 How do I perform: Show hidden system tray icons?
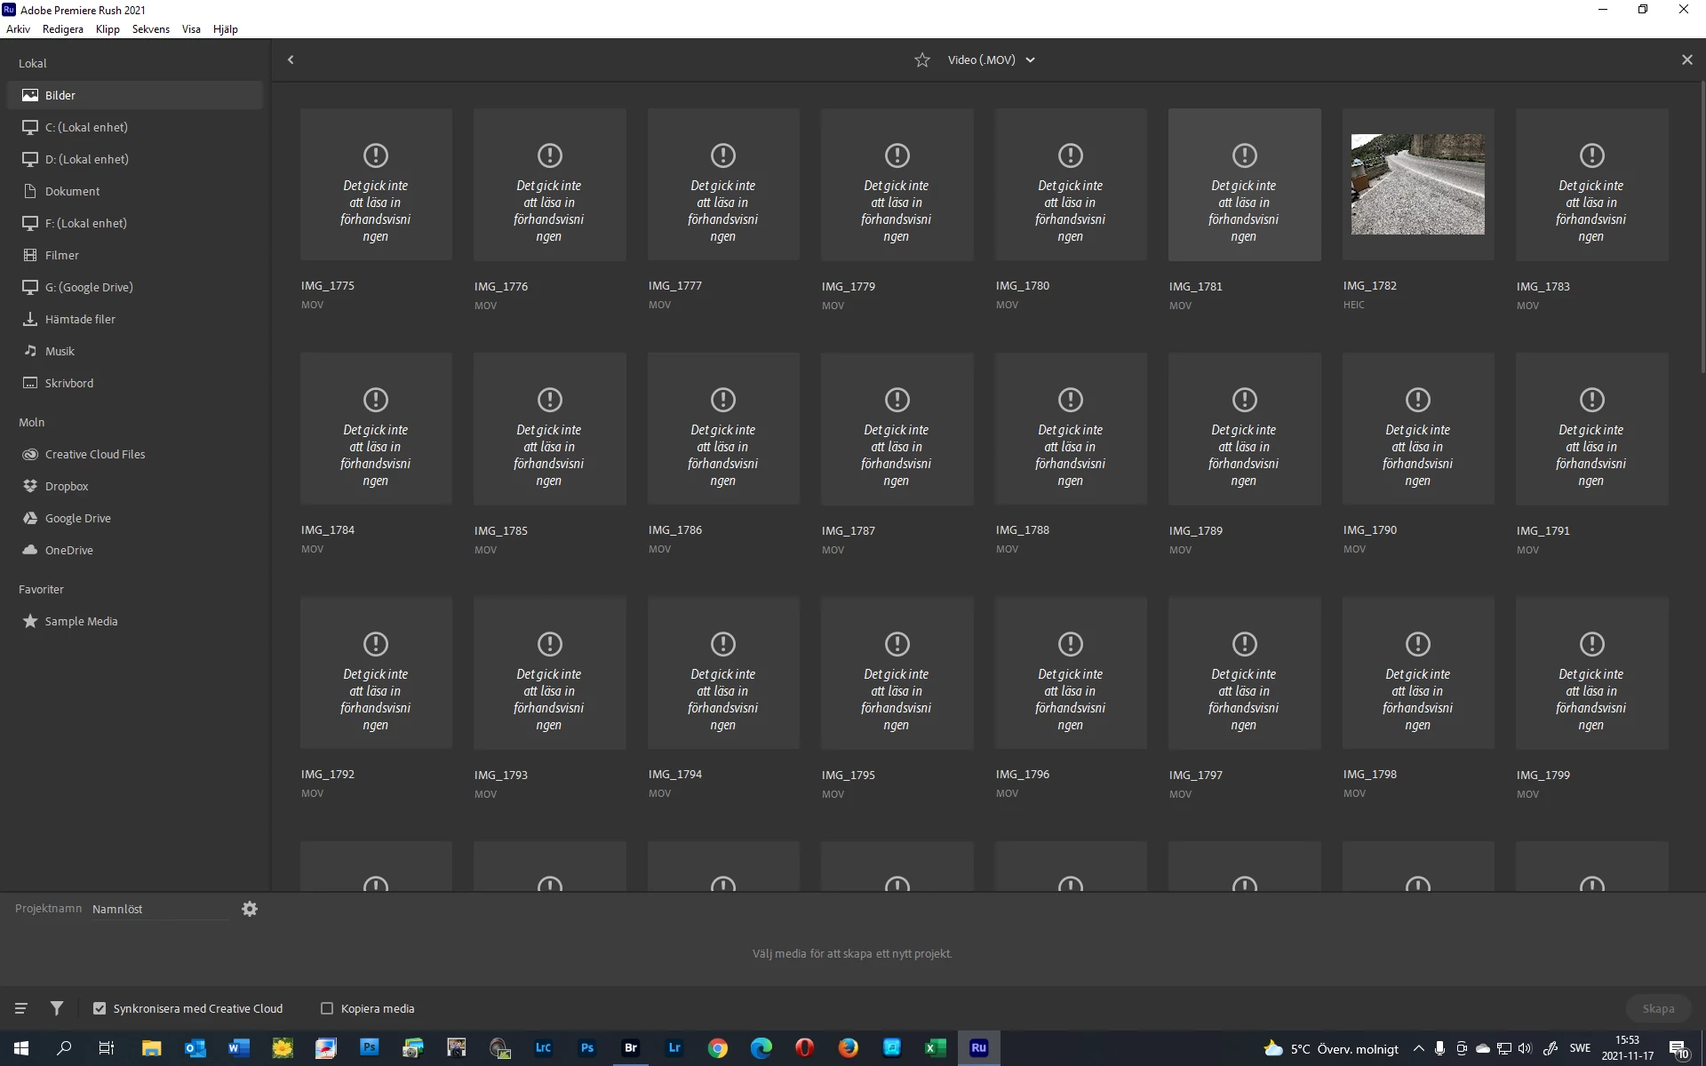tap(1418, 1048)
